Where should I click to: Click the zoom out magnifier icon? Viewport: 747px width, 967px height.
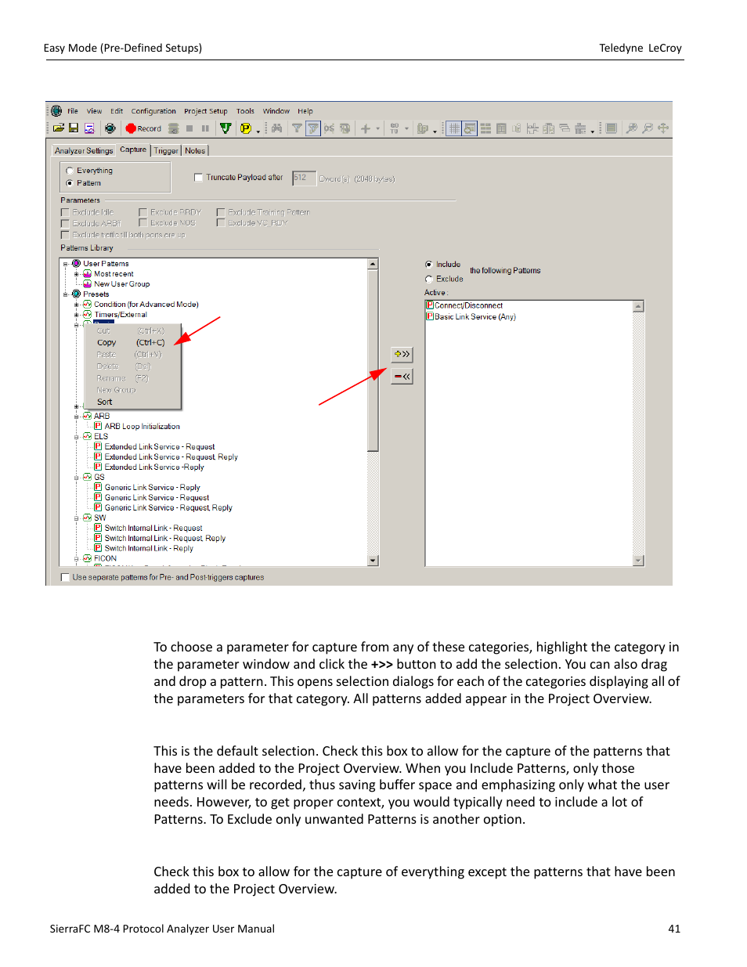(648, 128)
